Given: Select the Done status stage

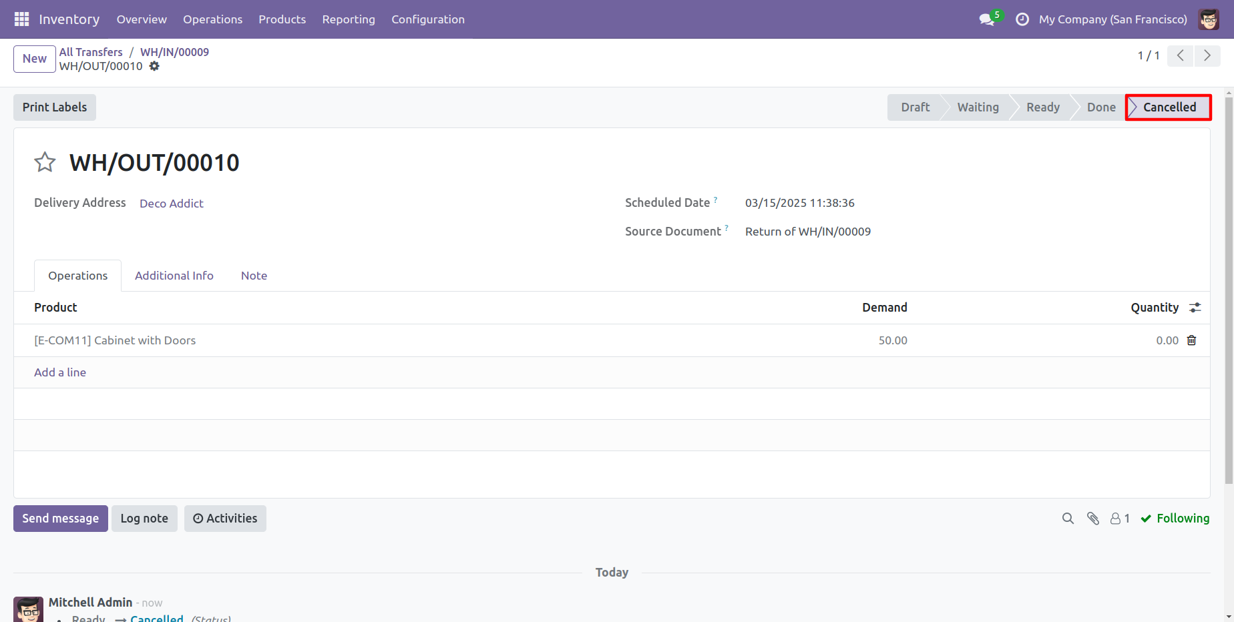Looking at the screenshot, I should click(1101, 107).
